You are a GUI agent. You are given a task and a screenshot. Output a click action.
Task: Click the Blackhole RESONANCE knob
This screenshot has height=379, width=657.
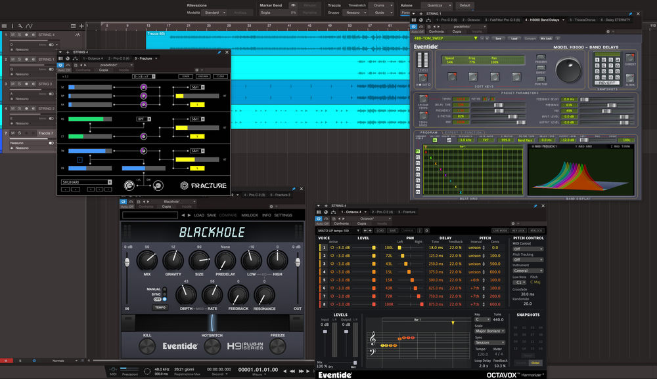coord(264,295)
